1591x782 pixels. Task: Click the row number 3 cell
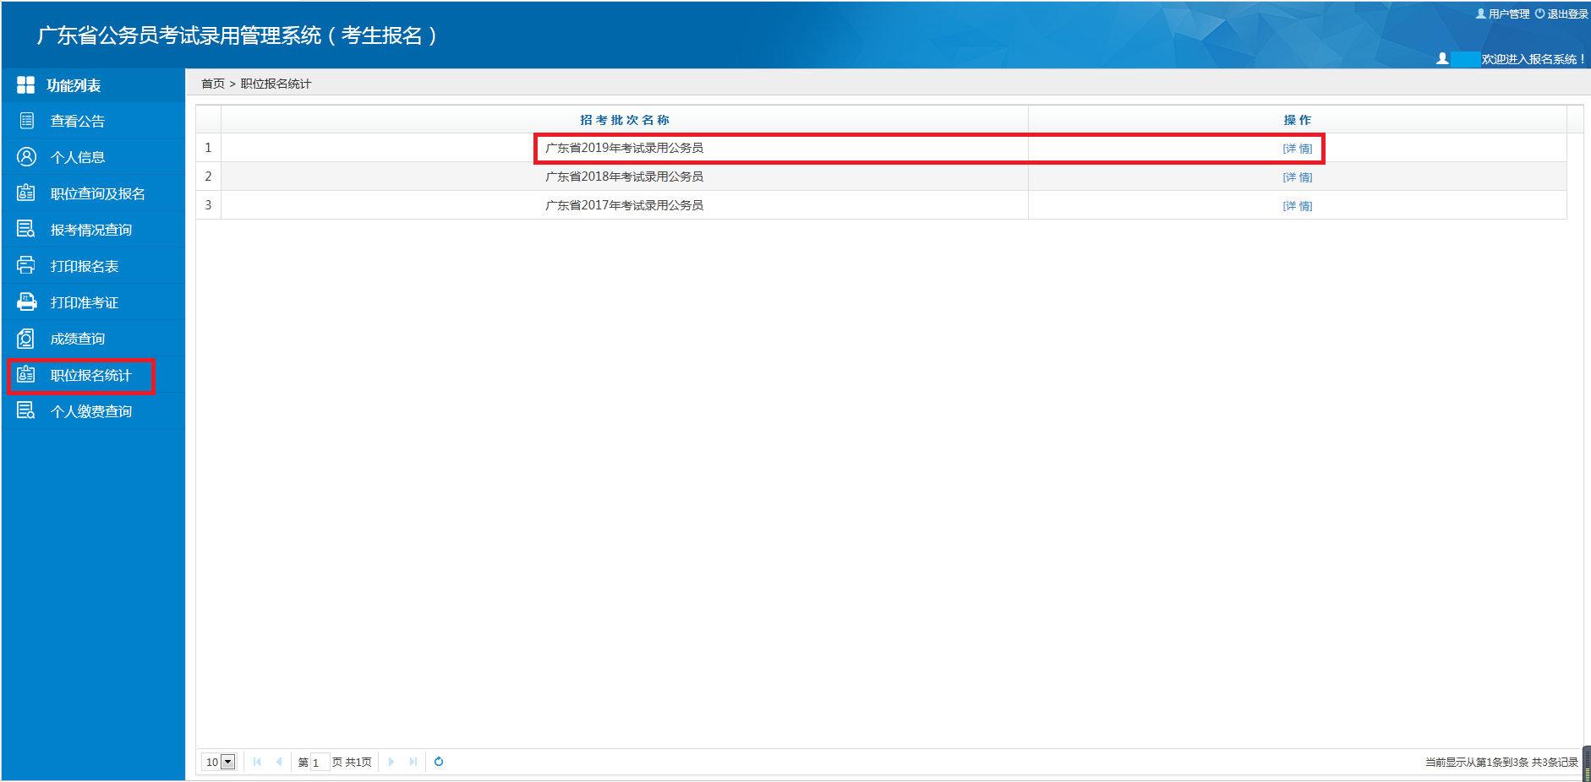(208, 205)
